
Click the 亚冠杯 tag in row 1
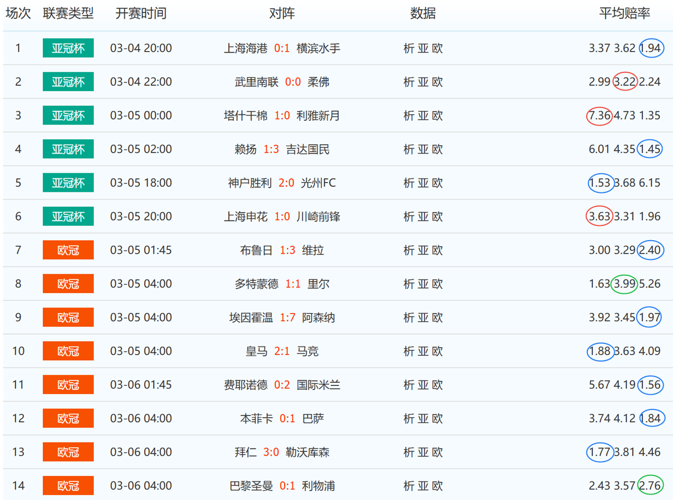point(68,48)
